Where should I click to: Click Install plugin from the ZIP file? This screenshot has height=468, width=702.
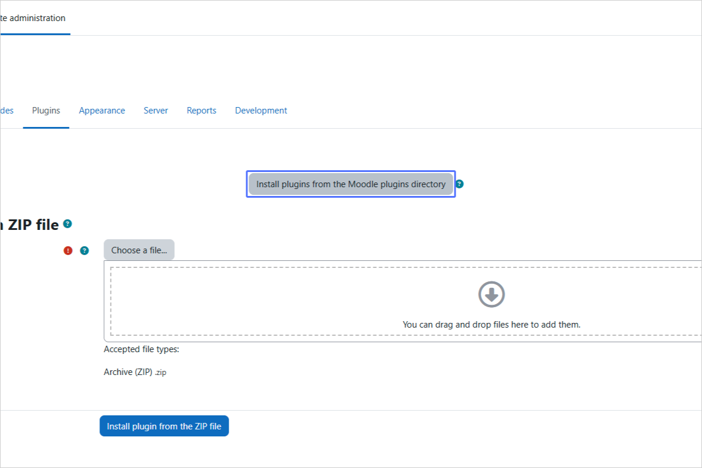[x=164, y=426]
